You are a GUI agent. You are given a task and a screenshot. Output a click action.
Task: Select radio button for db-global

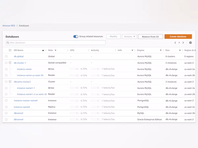[x=6, y=57]
